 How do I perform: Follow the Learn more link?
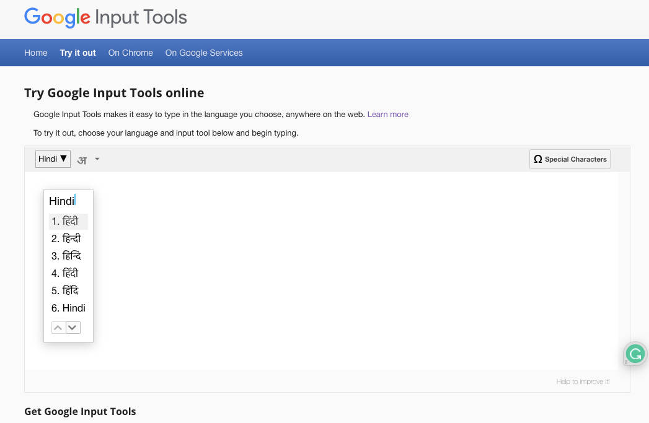point(388,115)
